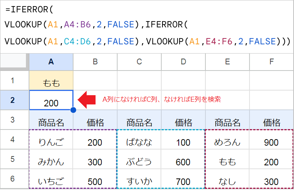
Task: Click the ぶどう cell
Action: (x=139, y=159)
